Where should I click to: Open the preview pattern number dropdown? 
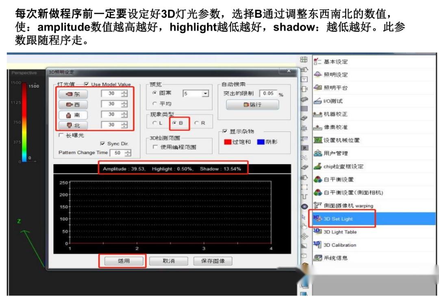[x=206, y=93]
